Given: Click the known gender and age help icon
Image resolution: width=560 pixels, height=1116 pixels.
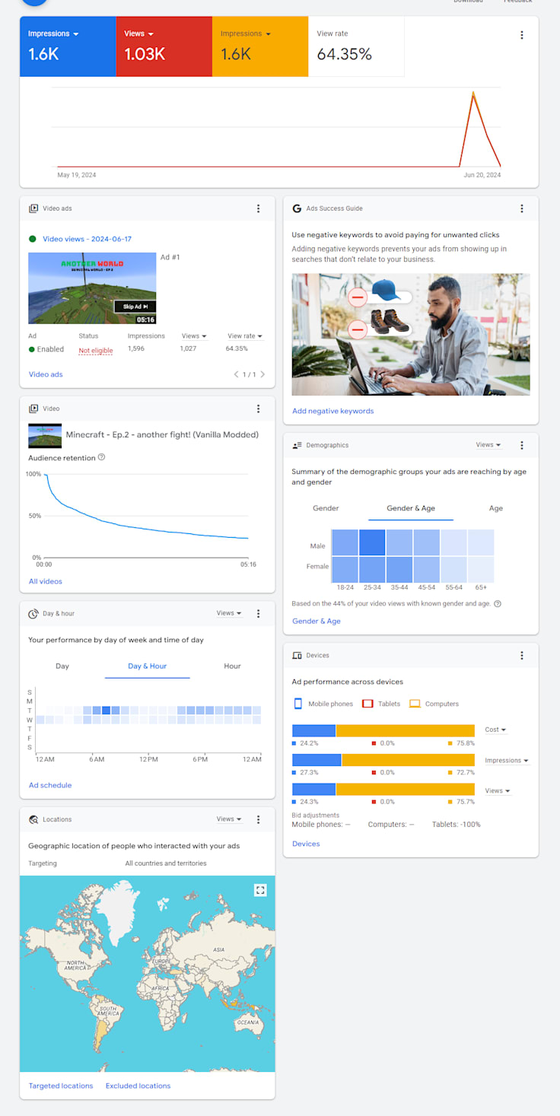Looking at the screenshot, I should [x=498, y=603].
